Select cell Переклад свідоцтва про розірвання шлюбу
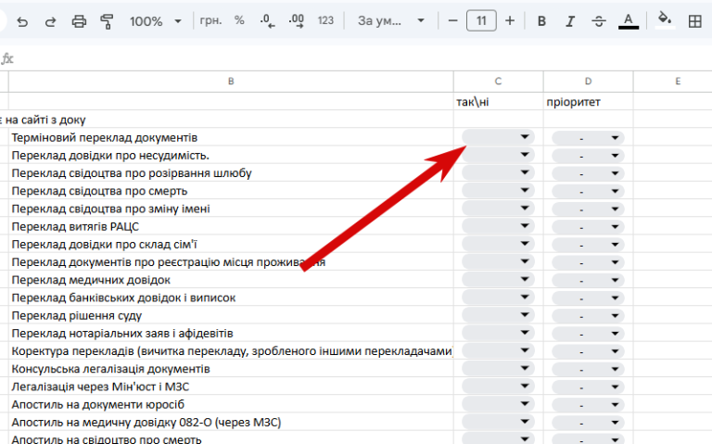Image resolution: width=712 pixels, height=444 pixels. [x=231, y=172]
